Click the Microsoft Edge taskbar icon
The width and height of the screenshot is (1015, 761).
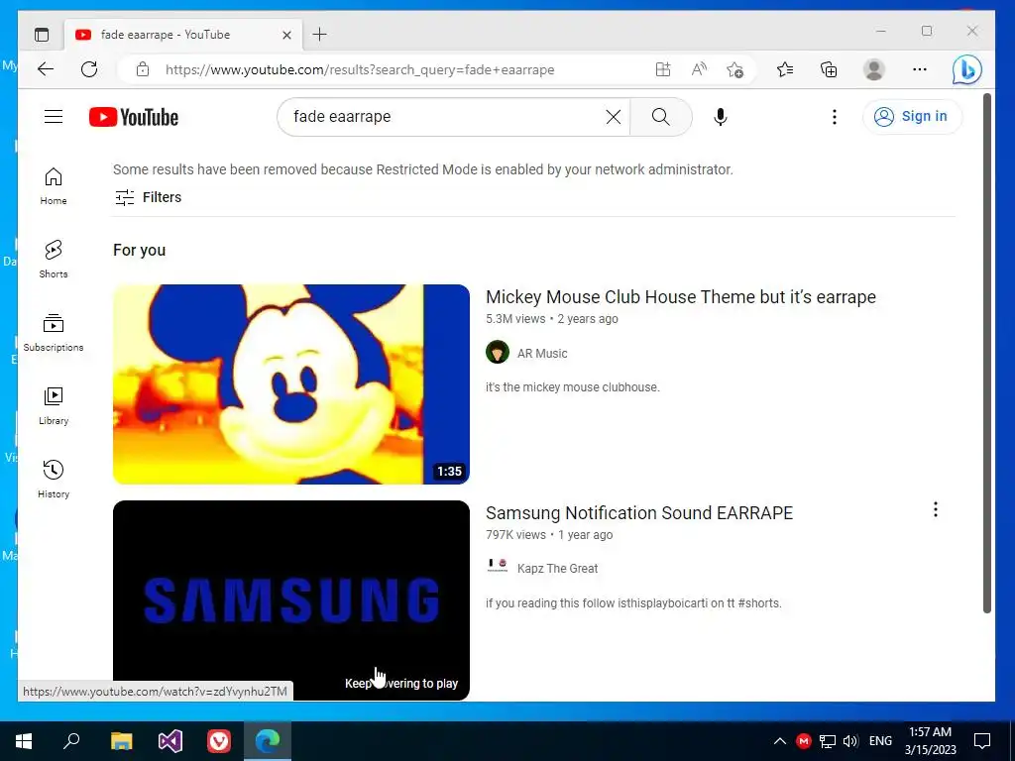tap(268, 740)
